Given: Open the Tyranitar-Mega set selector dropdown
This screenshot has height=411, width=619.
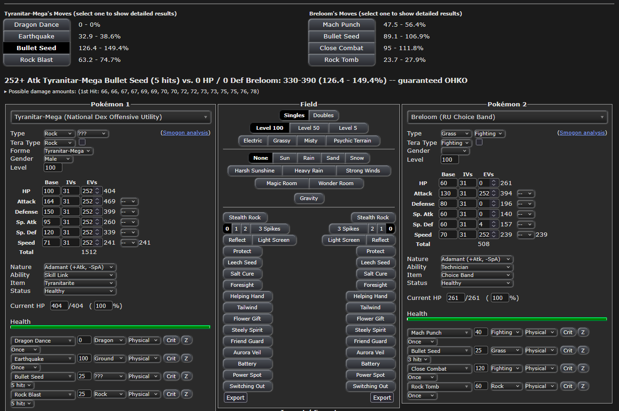Looking at the screenshot, I should tap(111, 117).
